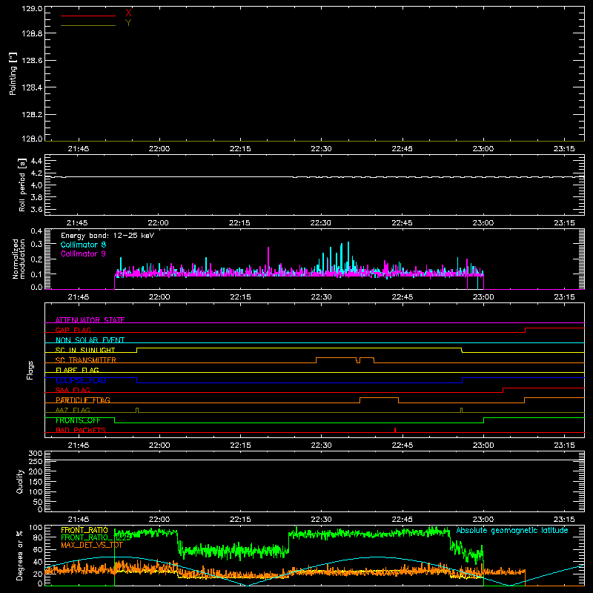
Task: Click the "0.3" modulation tick label
Action: 36,245
